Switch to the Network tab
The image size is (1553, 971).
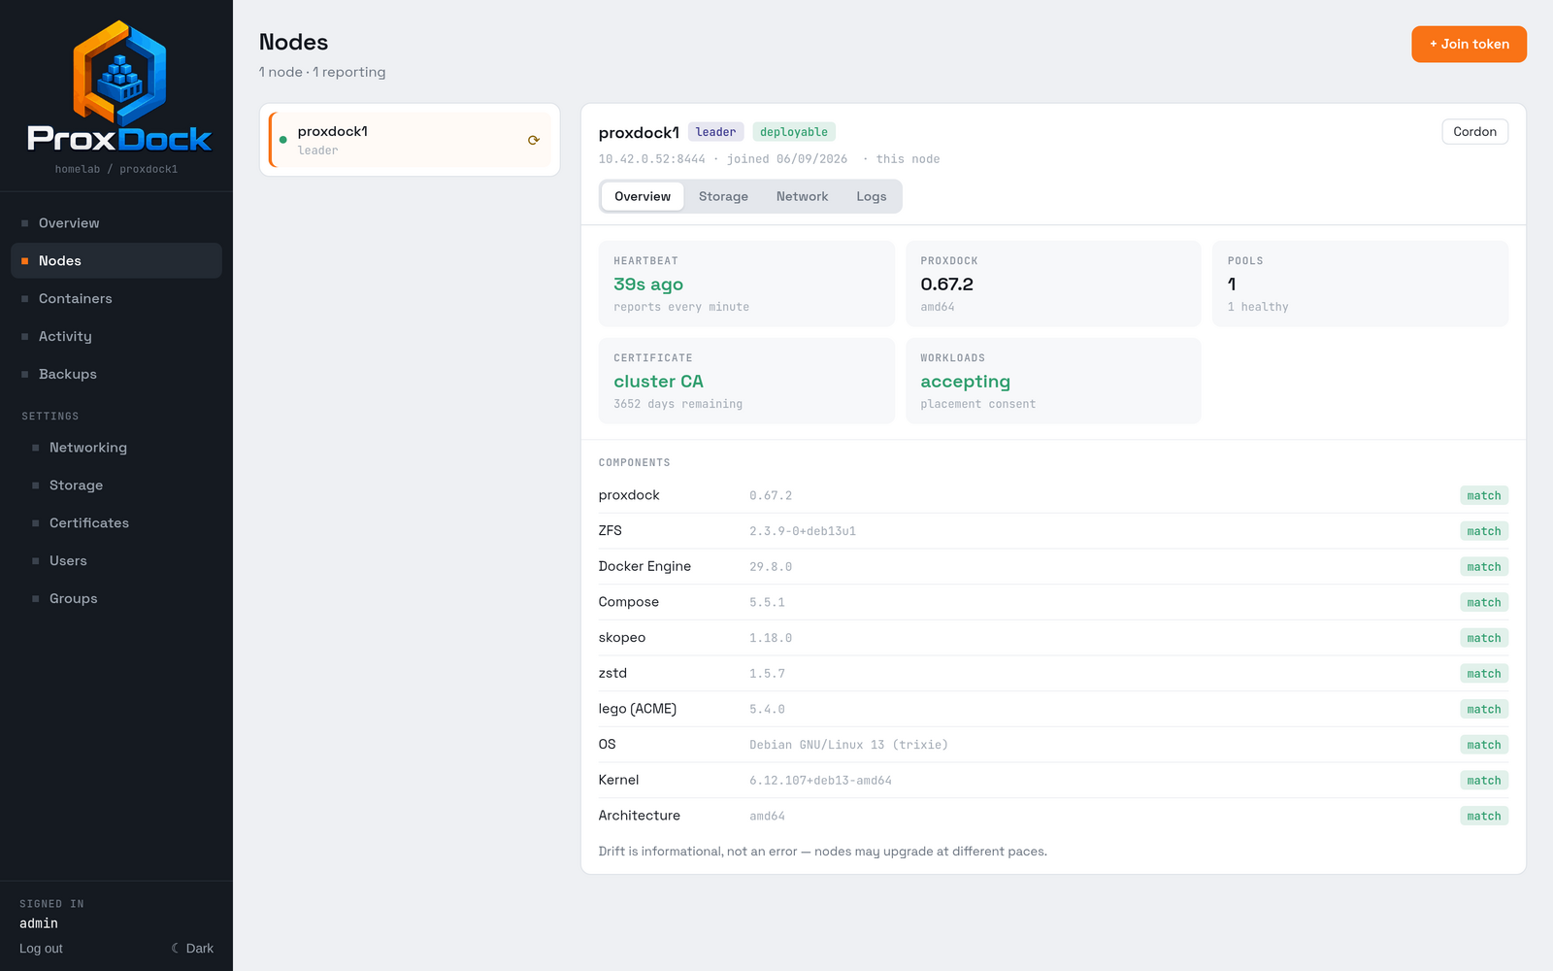click(802, 196)
